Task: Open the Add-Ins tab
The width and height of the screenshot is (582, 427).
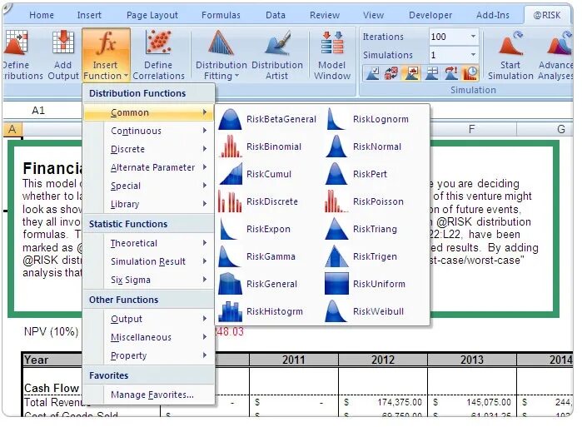Action: click(x=493, y=15)
